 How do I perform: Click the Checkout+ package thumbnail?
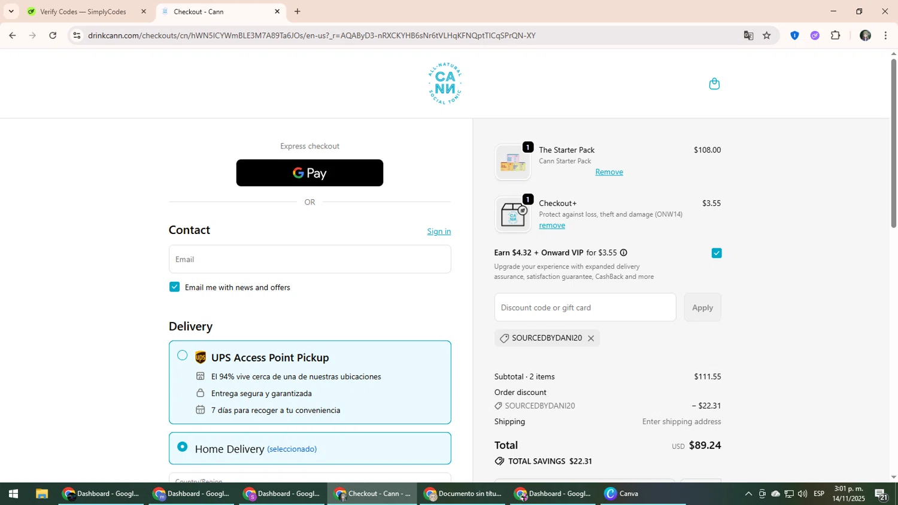tap(513, 215)
